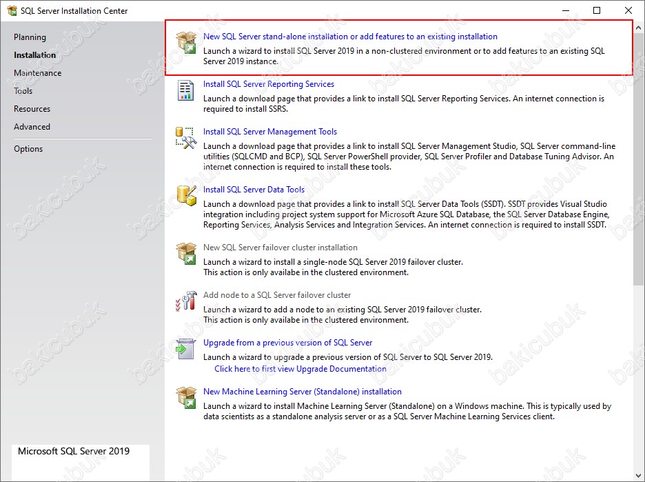The height and width of the screenshot is (482, 645).
Task: Open Install SQL Server Data Tools link
Action: [x=254, y=190]
